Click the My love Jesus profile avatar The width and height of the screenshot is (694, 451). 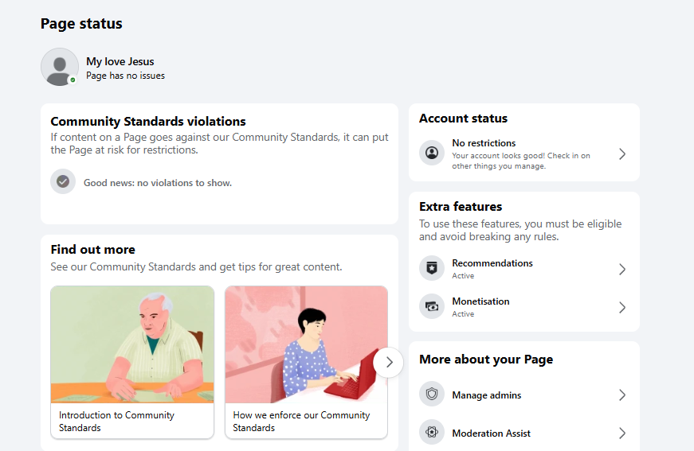tap(60, 67)
